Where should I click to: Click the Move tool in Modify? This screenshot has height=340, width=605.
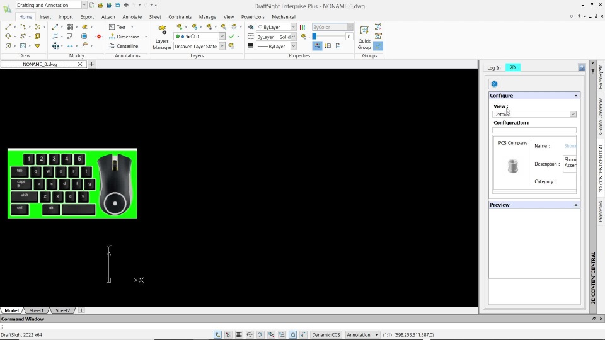click(x=55, y=46)
